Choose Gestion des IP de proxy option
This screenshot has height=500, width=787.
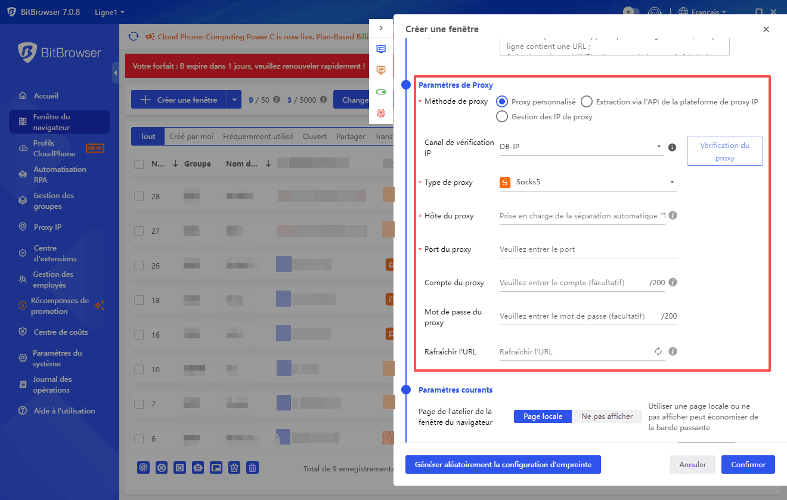click(503, 116)
